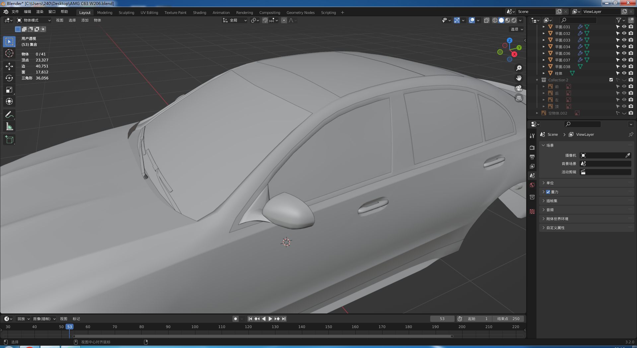Toggle Collection 2 exclude checkbox
The height and width of the screenshot is (348, 637).
pyautogui.click(x=611, y=80)
